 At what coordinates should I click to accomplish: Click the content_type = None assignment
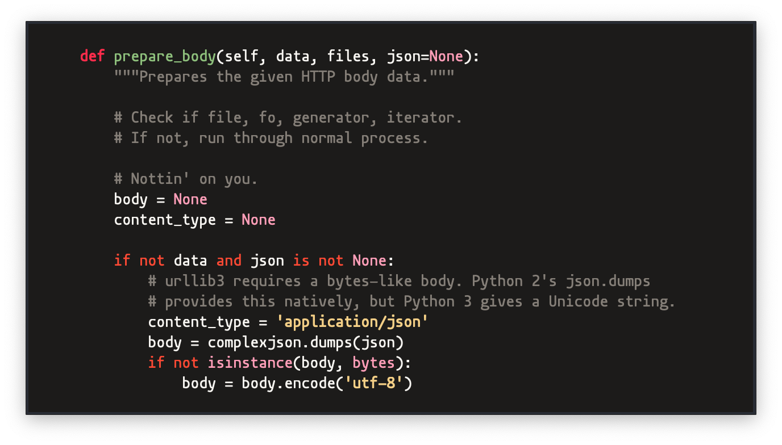194,220
